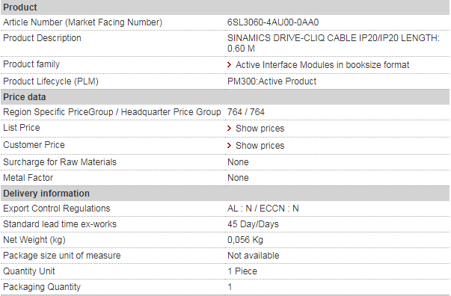Click red arrow icon beside Product family link
The height and width of the screenshot is (296, 451).
point(229,65)
